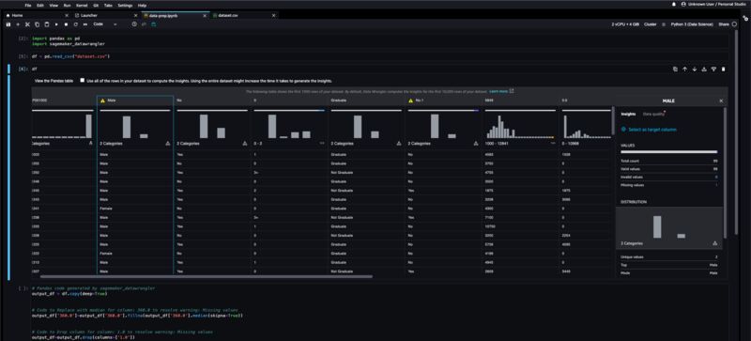
Task: Interrupt the kernel with the stop icon
Action: [66, 24]
